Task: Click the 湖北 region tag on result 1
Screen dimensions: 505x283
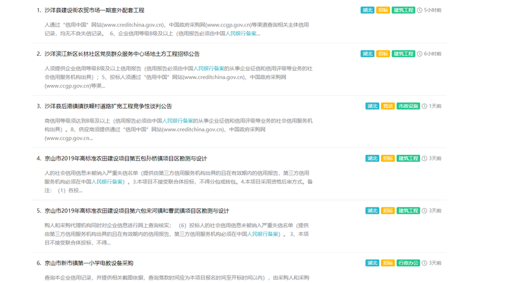Action: pyautogui.click(x=367, y=11)
